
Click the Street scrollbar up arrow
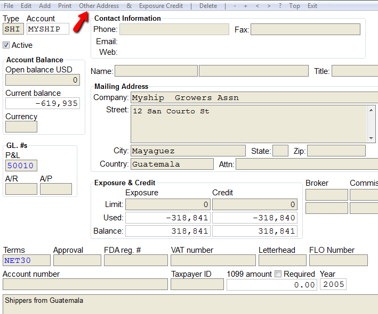coord(371,110)
